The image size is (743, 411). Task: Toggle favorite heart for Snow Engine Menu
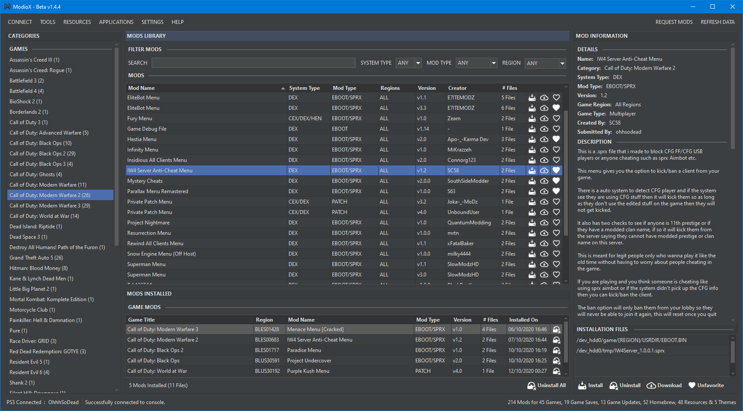tap(556, 254)
